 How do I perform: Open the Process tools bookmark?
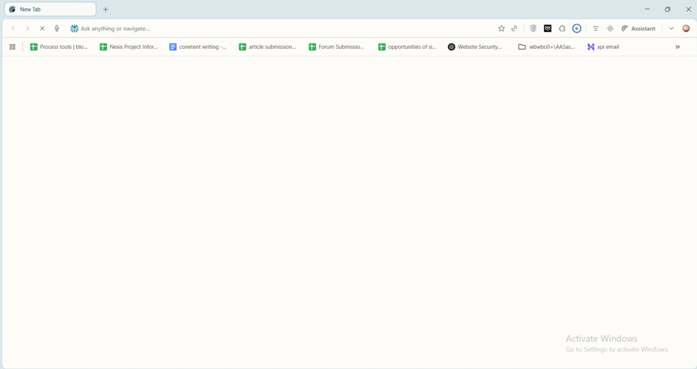59,47
